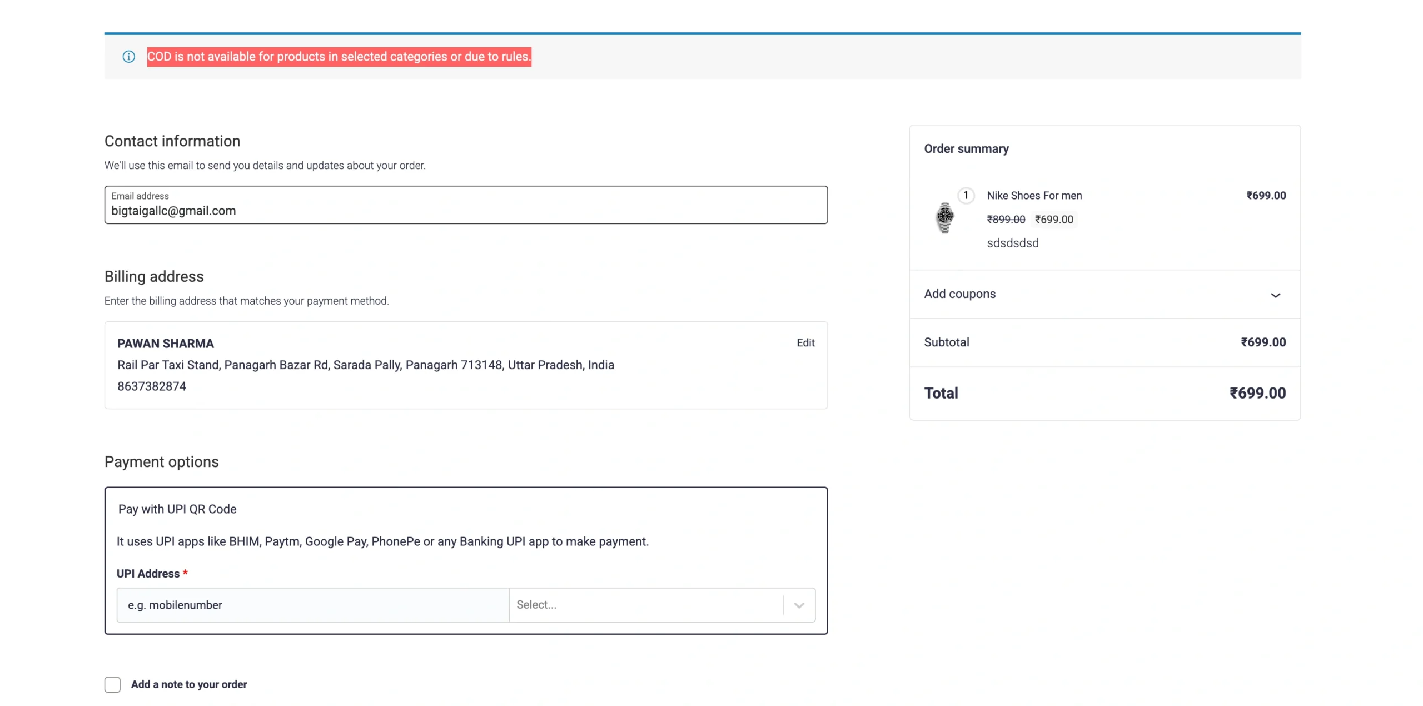Click the PAWAN SHARMA address card
The width and height of the screenshot is (1423, 706).
pyautogui.click(x=465, y=365)
